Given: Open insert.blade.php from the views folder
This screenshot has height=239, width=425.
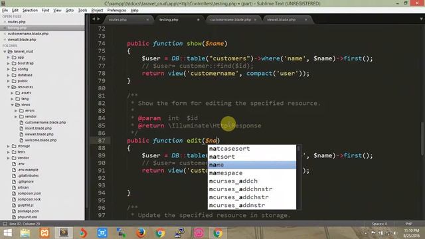Looking at the screenshot, I should click(39, 128).
